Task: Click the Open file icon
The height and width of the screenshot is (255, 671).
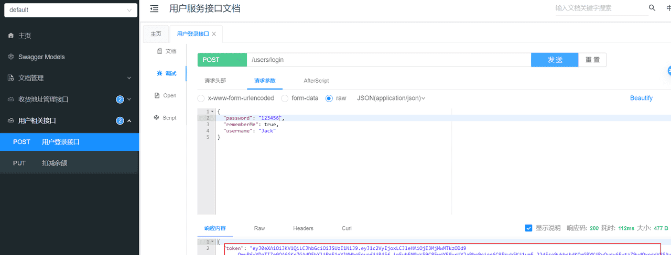Action: point(157,95)
